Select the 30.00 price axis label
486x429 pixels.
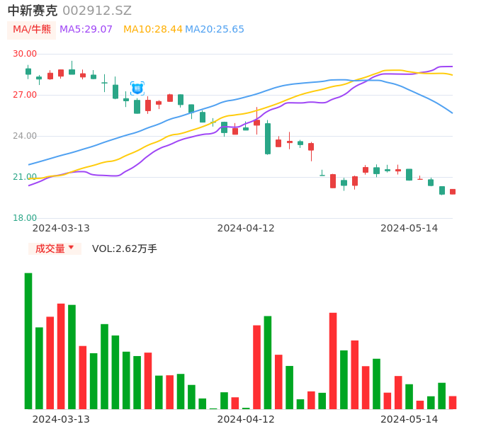25,54
